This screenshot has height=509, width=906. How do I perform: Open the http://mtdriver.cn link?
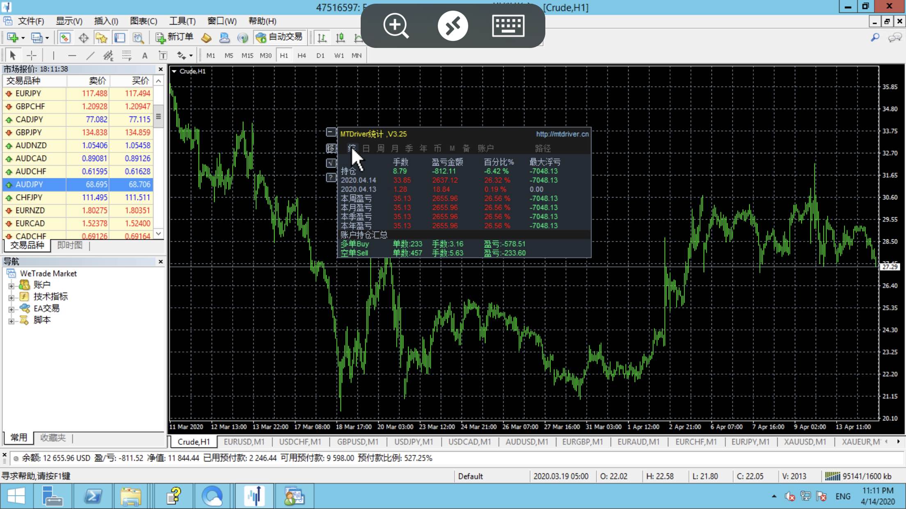pos(562,134)
